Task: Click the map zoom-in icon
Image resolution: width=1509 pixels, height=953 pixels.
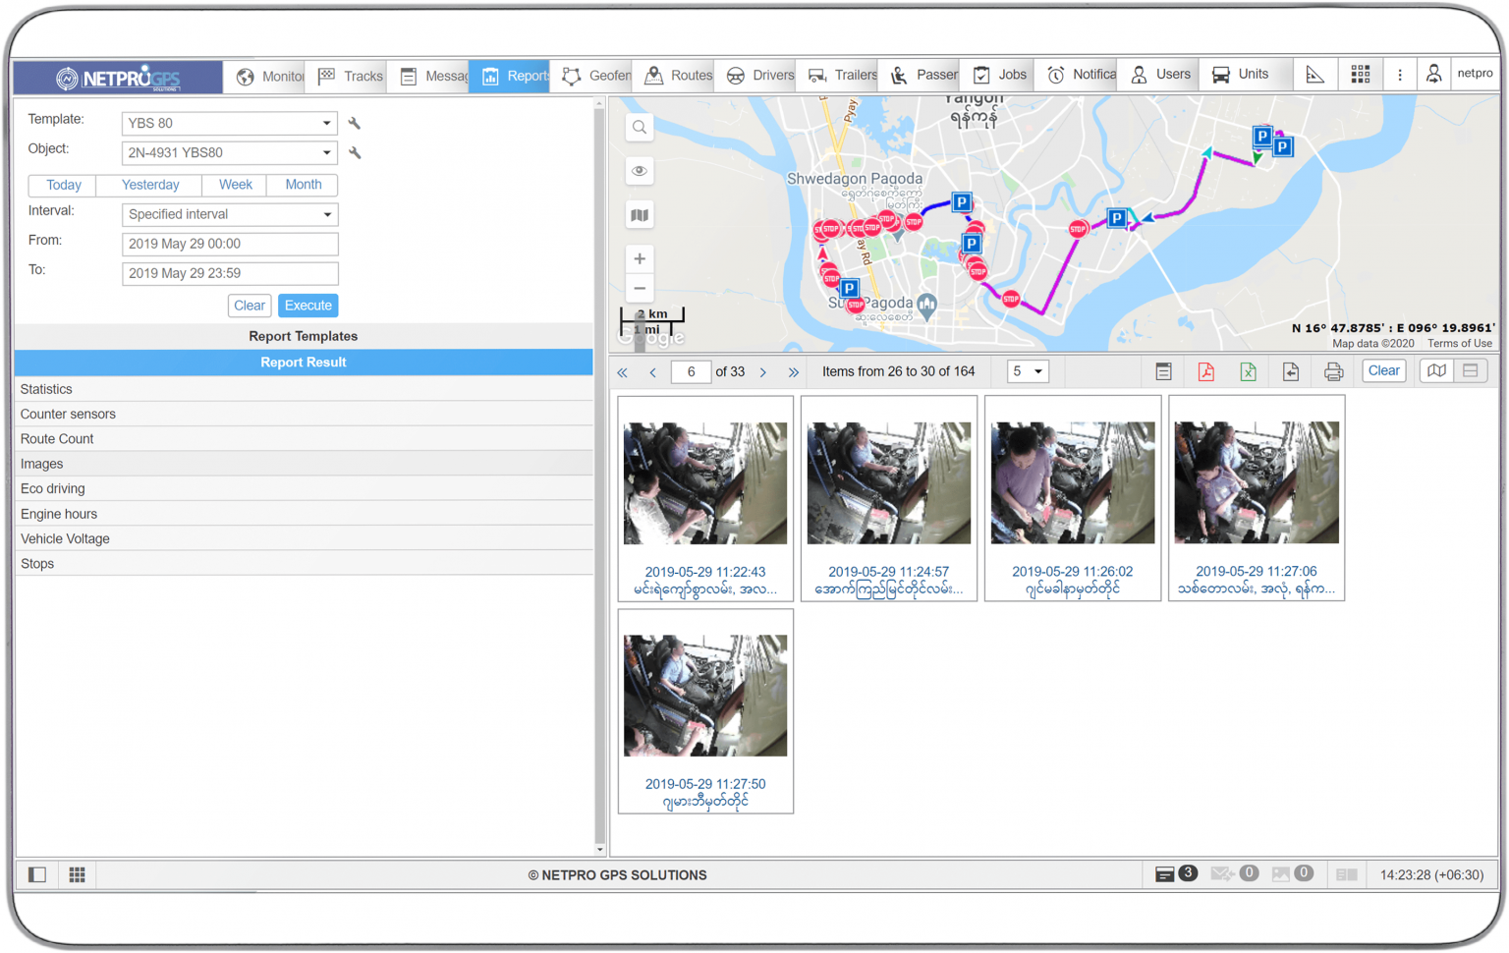Action: (x=640, y=258)
